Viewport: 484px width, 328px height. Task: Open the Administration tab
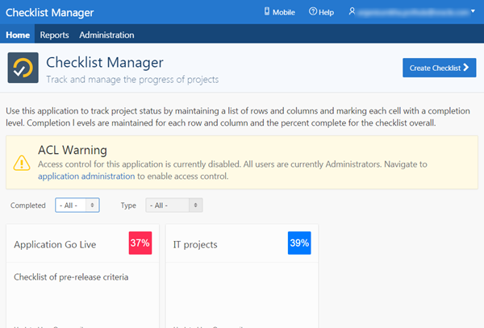pos(106,35)
